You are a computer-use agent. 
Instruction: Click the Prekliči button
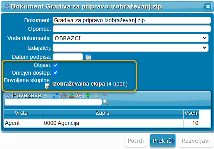click(x=163, y=141)
